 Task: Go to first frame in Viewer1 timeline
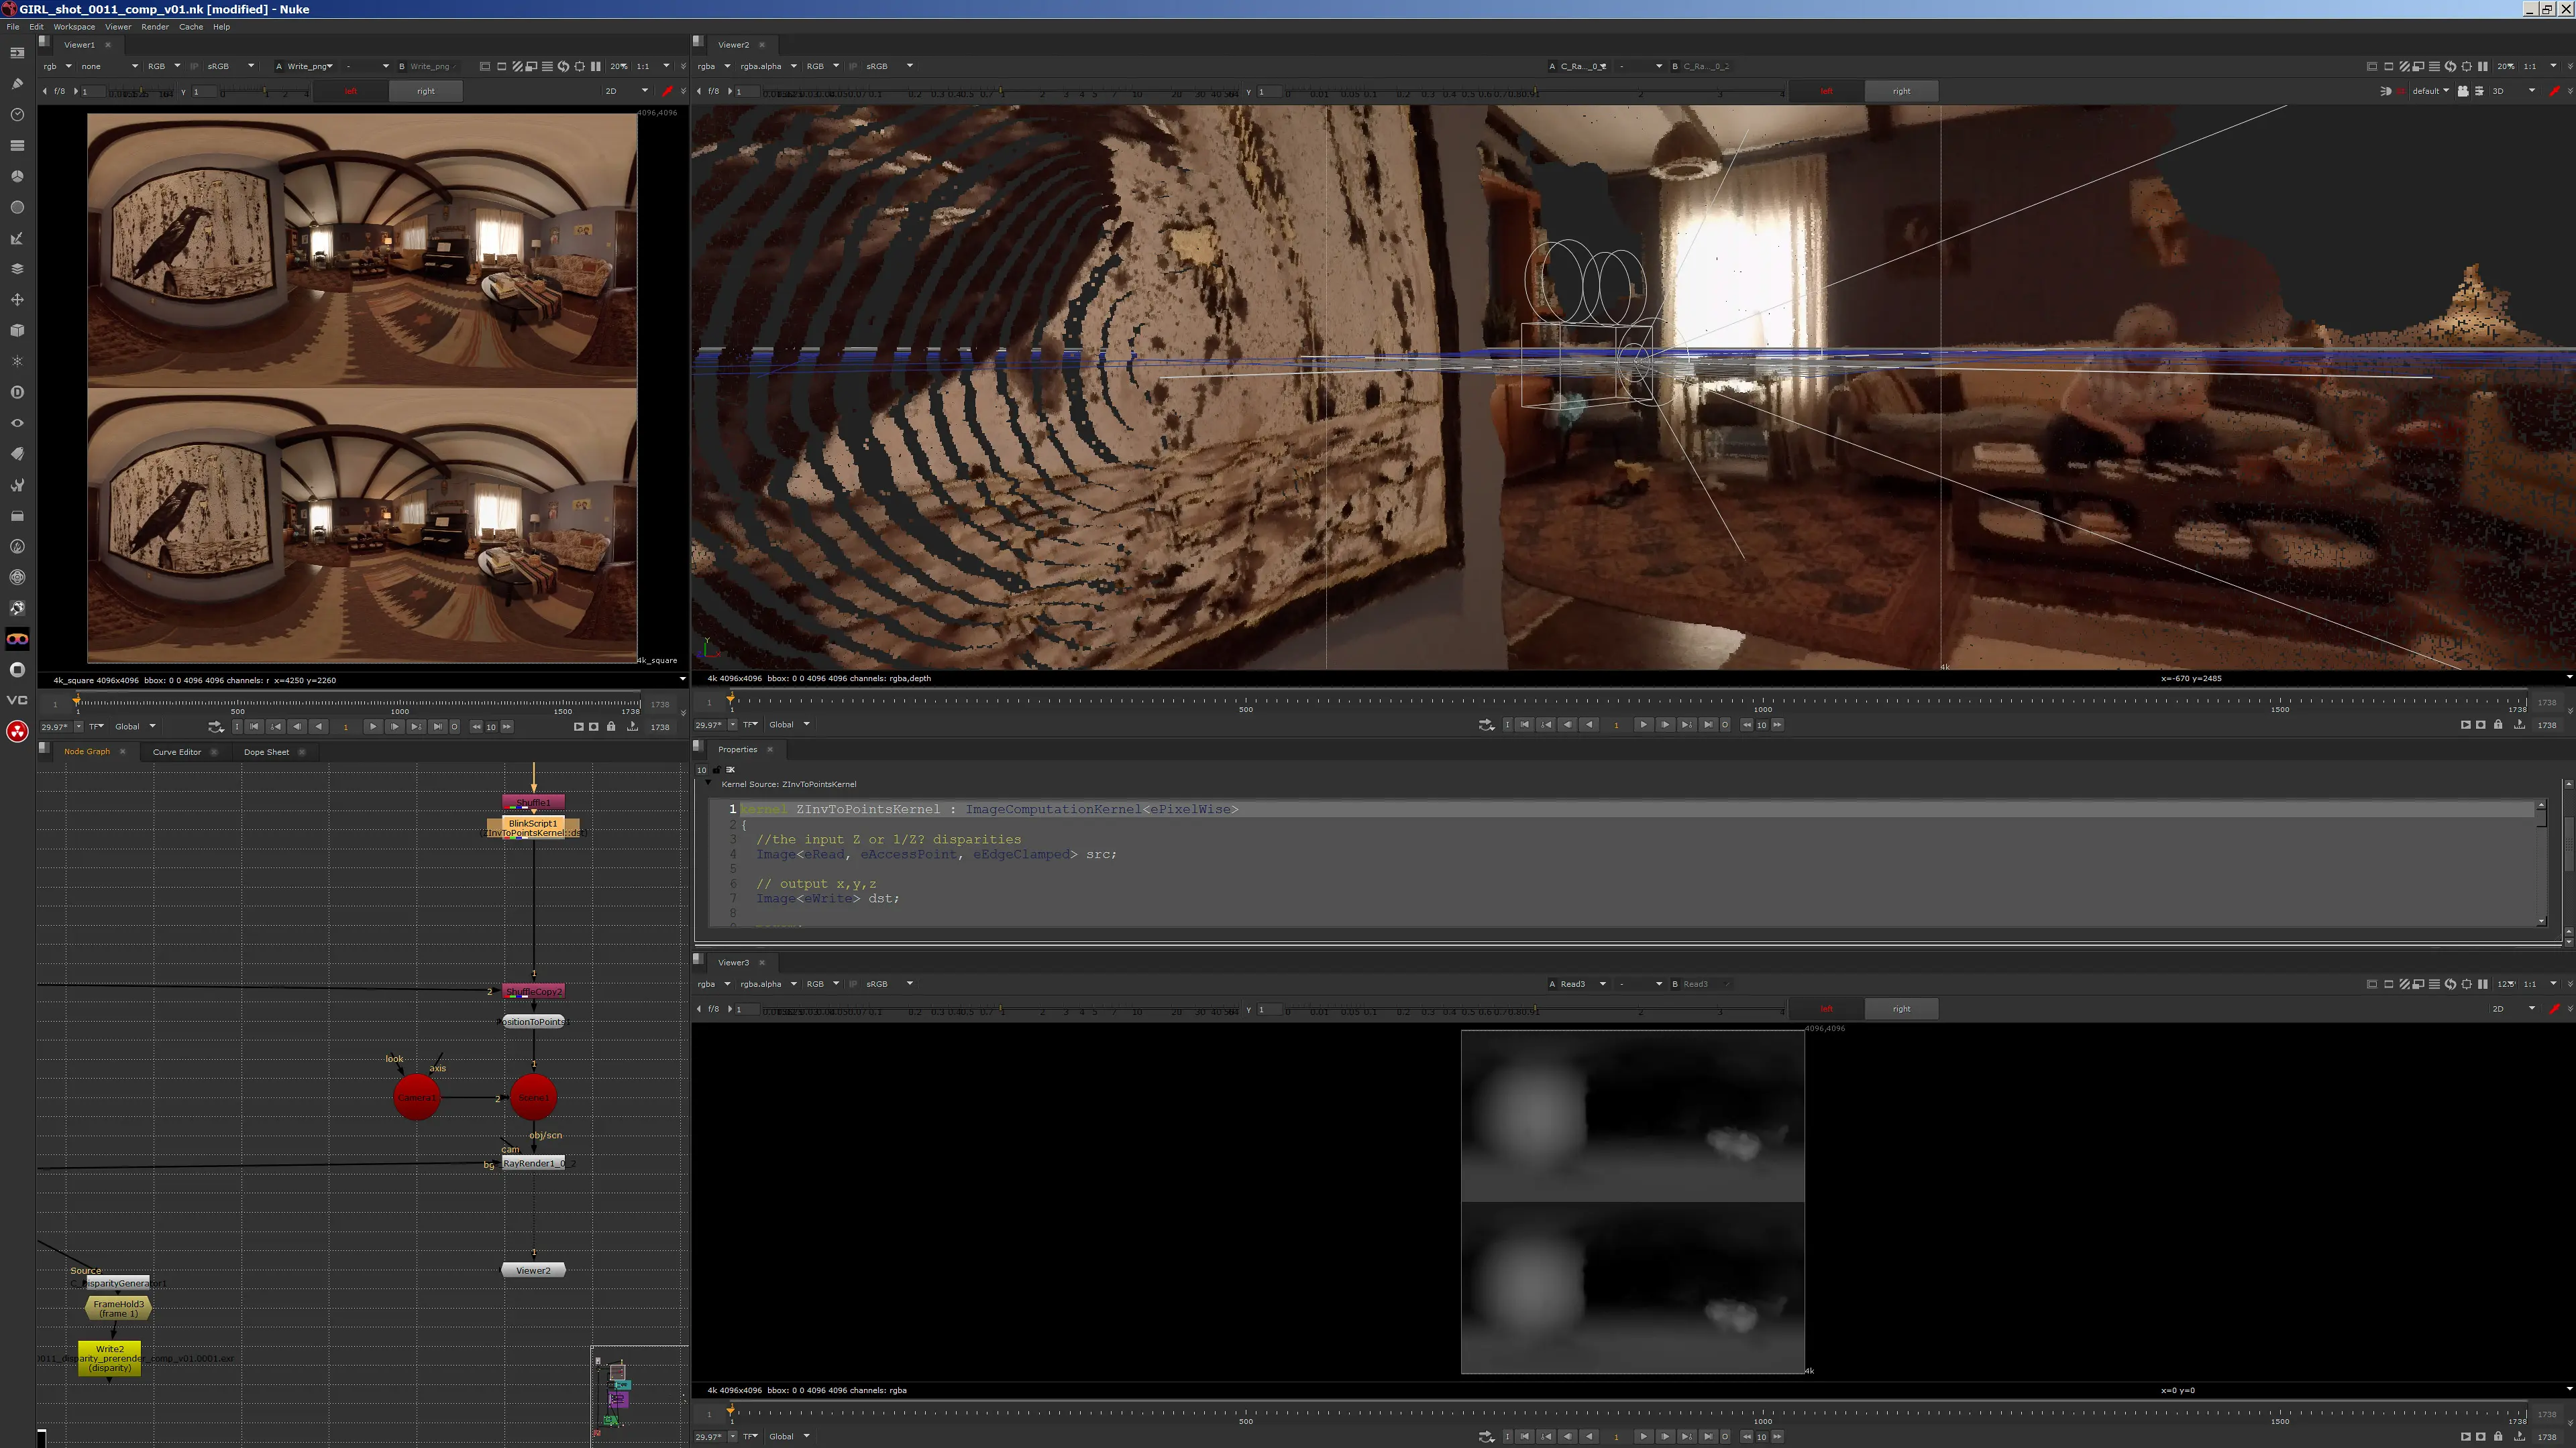tap(254, 727)
